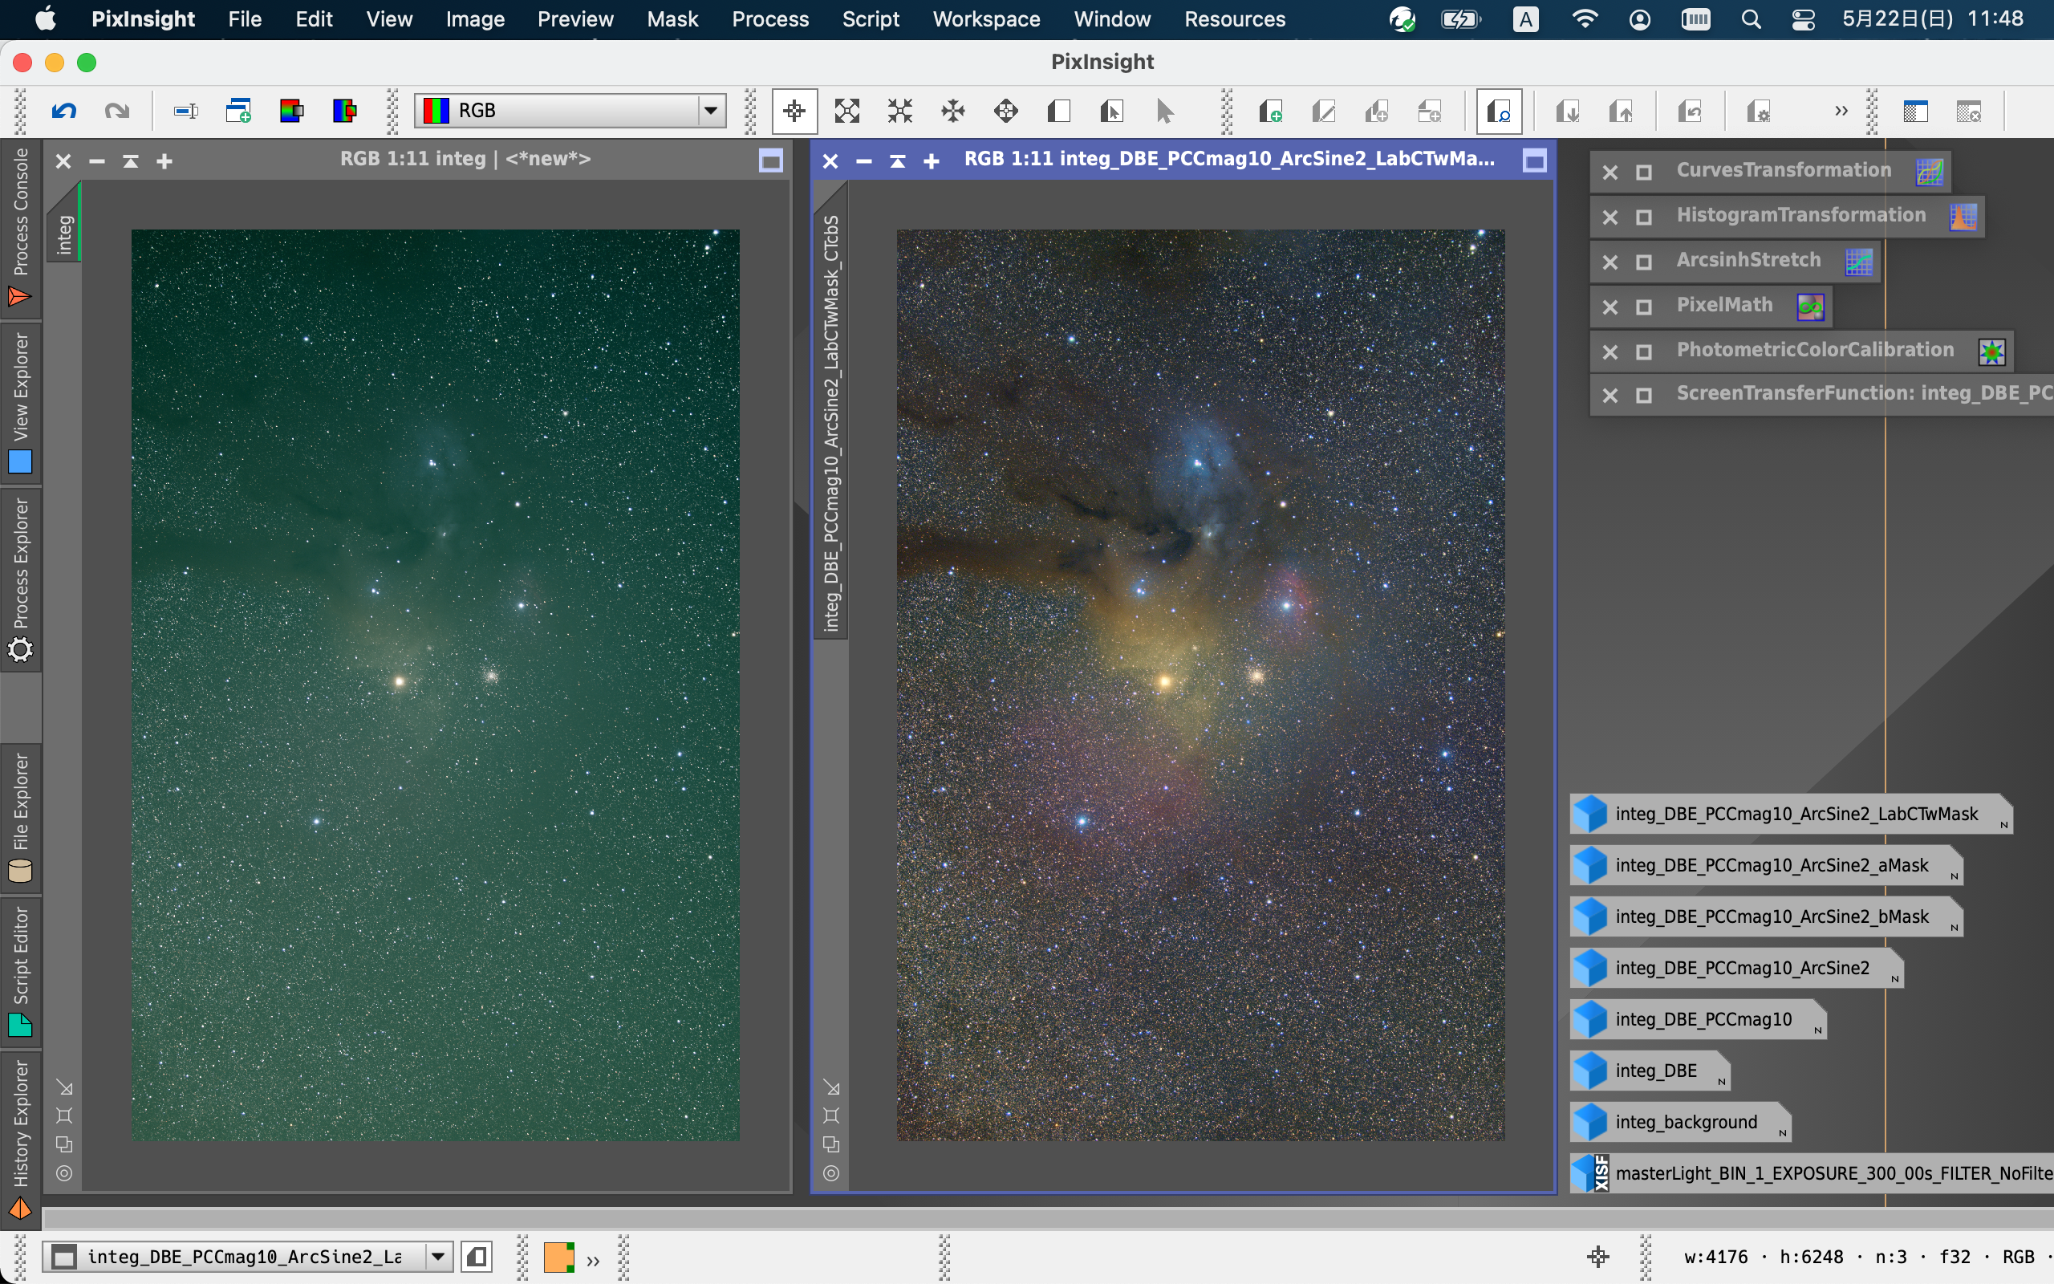Open the PixelMath process icon
This screenshot has height=1284, width=2054.
pos(1723,306)
